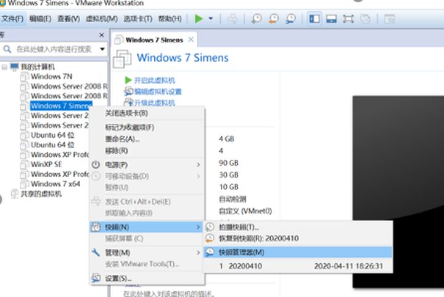Click the Send Ctrl+Alt+Del toolbar icon
Viewport: 444px width, 297px height.
[232, 18]
